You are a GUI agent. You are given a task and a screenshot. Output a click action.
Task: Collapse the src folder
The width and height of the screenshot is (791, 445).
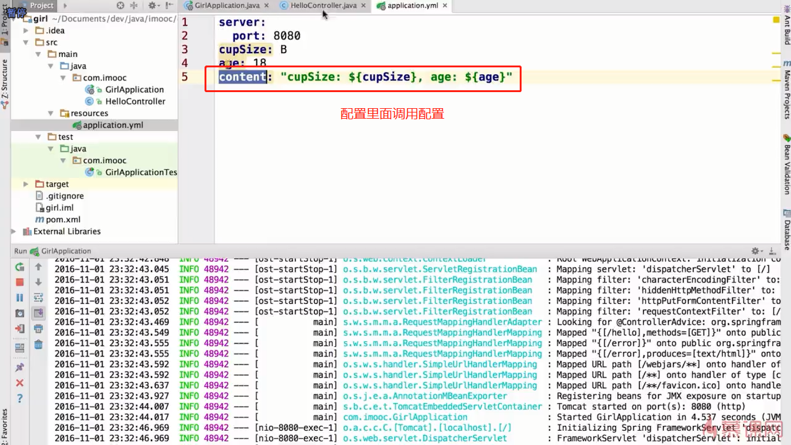(x=26, y=43)
